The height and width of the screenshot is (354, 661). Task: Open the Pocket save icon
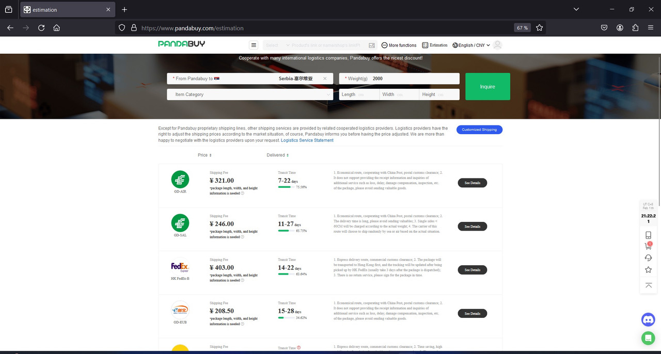coord(604,28)
